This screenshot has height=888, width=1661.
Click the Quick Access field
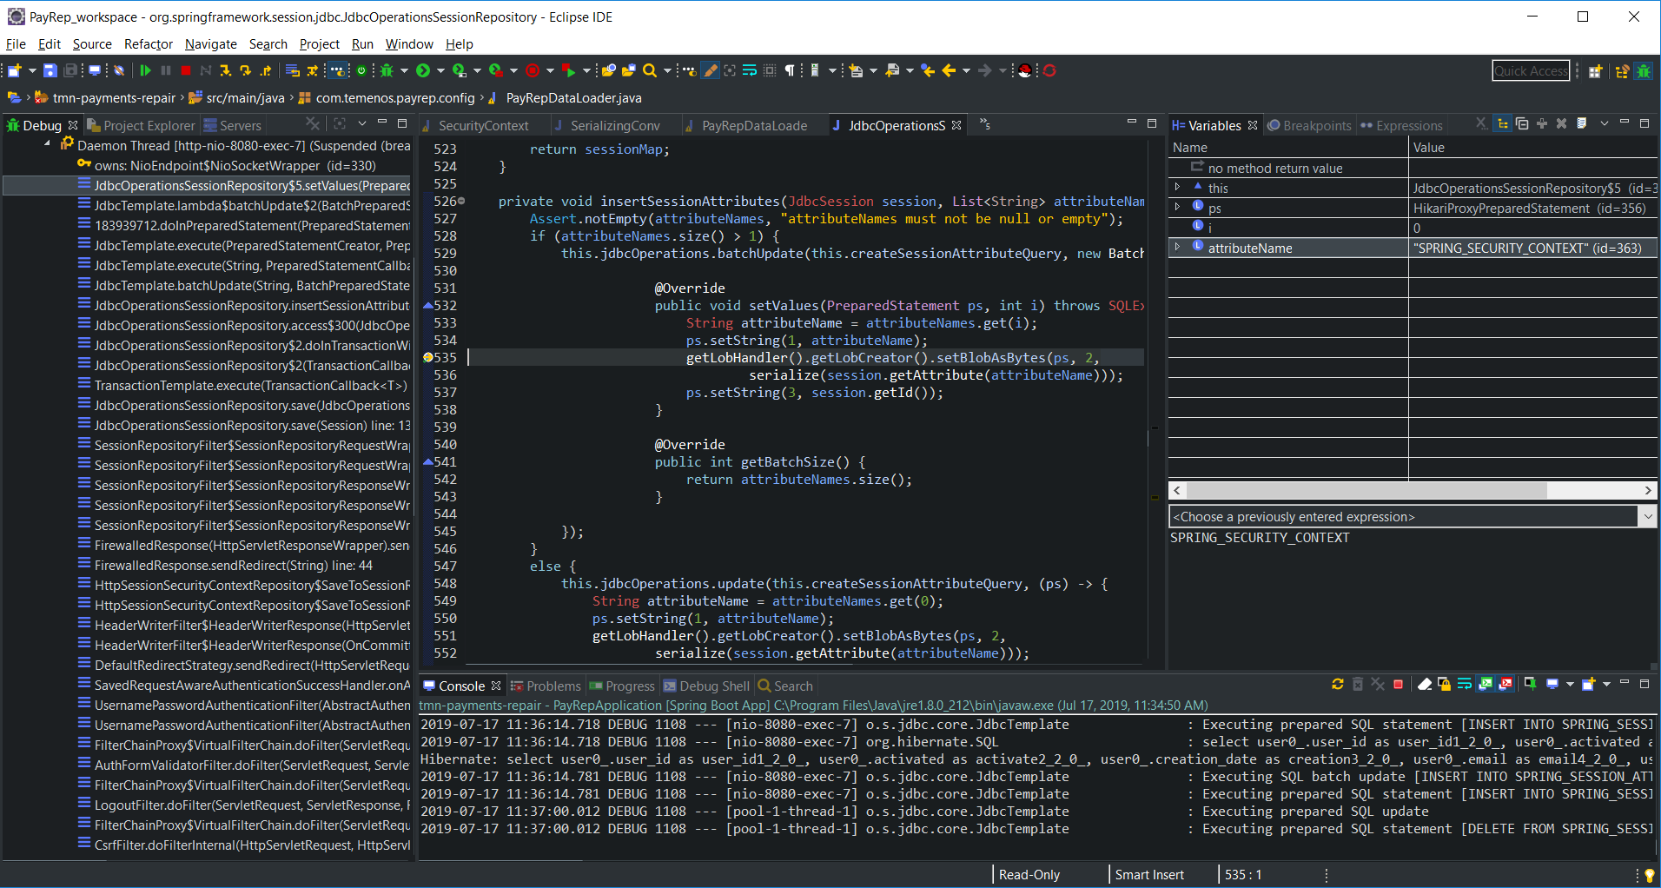point(1530,71)
